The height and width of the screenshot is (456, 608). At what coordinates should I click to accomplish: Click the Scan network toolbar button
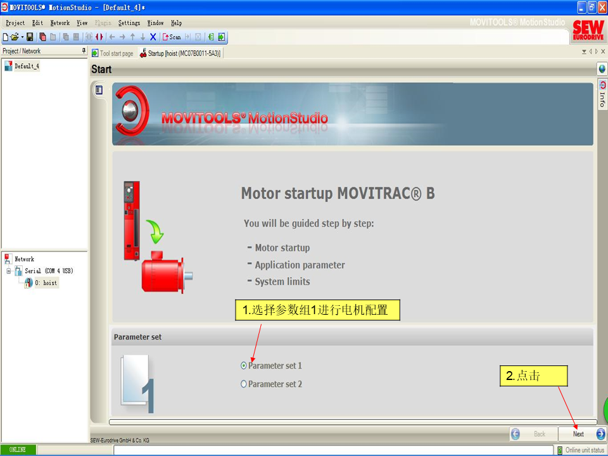point(172,37)
